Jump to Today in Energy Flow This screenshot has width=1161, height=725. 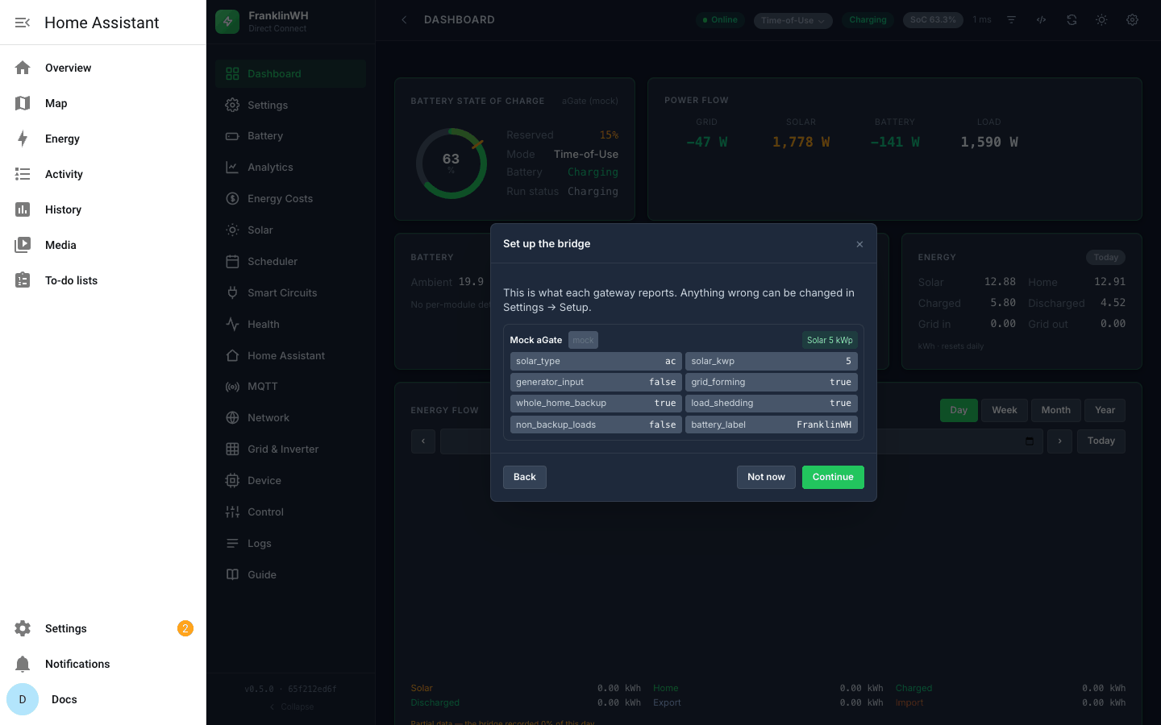(x=1101, y=441)
